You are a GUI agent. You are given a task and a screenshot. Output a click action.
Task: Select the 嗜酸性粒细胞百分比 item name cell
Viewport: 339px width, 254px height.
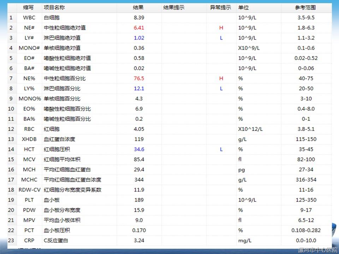[x=67, y=109]
